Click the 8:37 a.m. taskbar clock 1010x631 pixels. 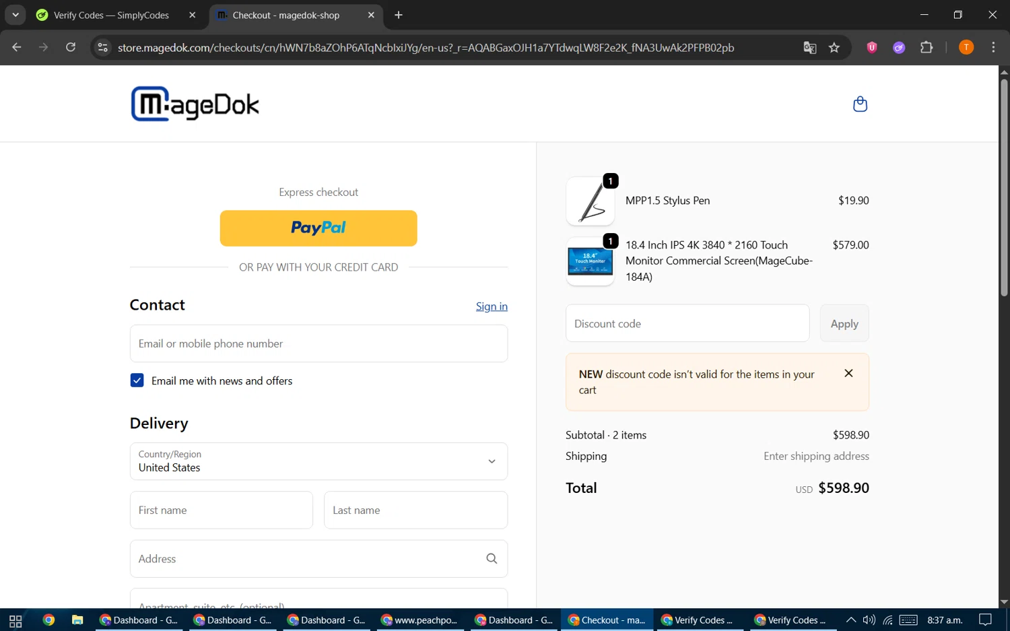coord(945,620)
